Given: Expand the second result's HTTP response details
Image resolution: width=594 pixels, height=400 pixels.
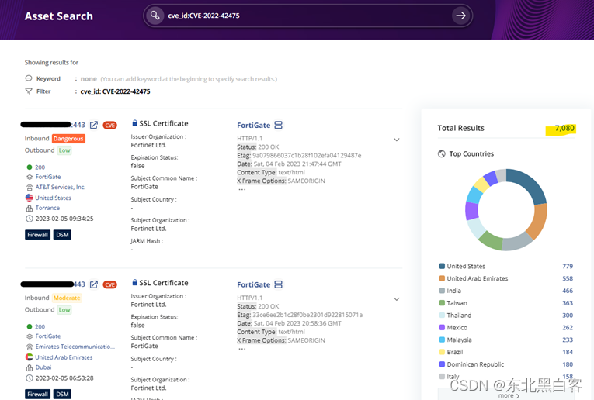Looking at the screenshot, I should click(397, 299).
